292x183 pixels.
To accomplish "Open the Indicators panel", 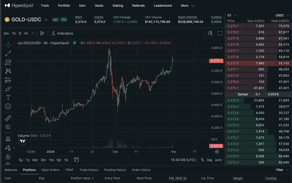I will [x=62, y=33].
